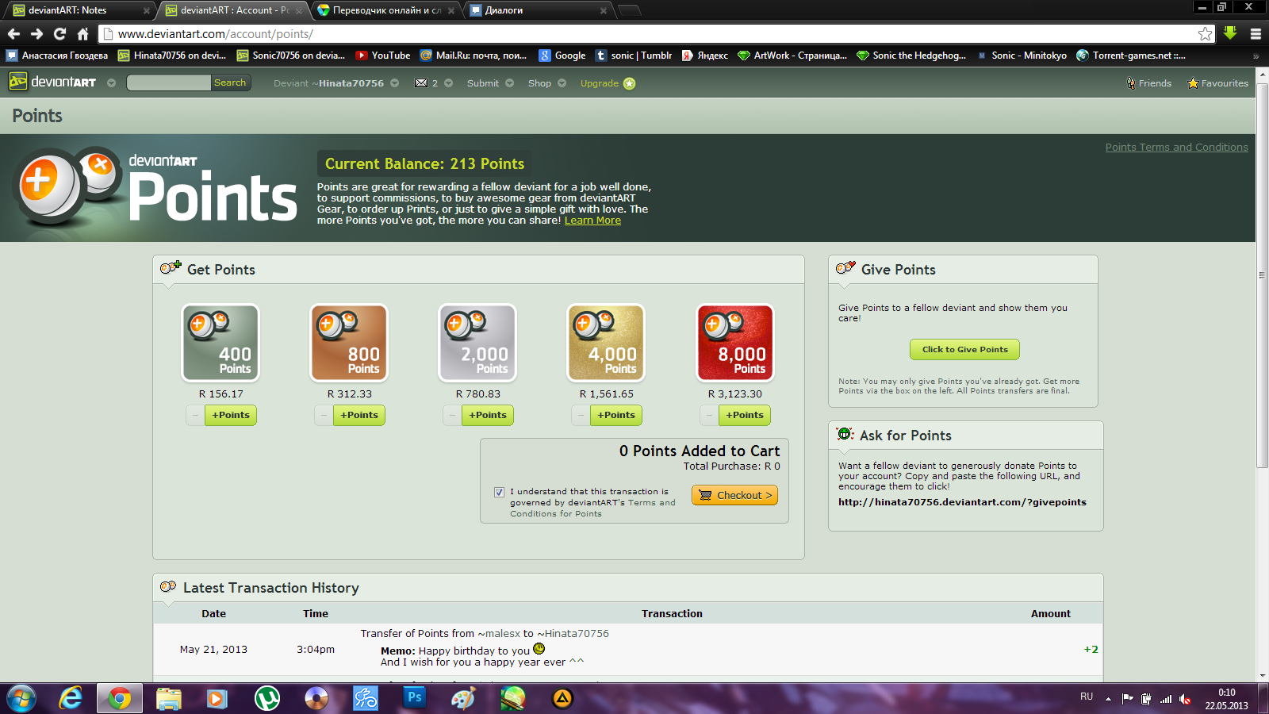Click the browser home icon
Image resolution: width=1269 pixels, height=714 pixels.
[82, 33]
